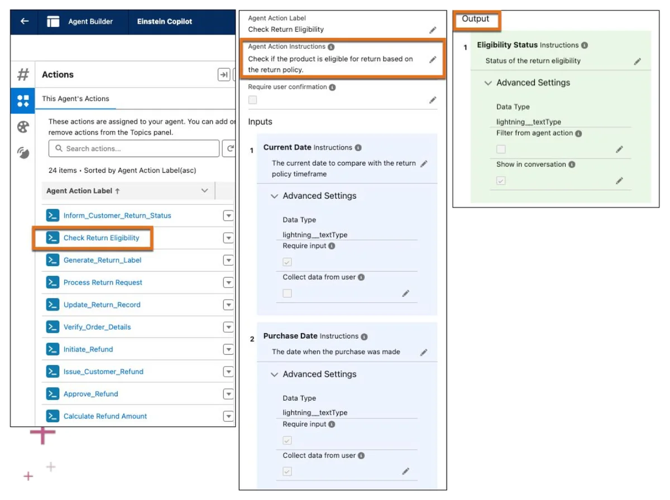Image resolution: width=670 pixels, height=500 pixels.
Task: Click info icon beside Current Date Instructions
Action: 358,148
